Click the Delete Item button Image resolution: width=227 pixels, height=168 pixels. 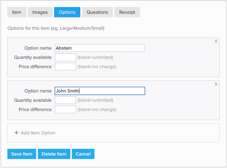pyautogui.click(x=54, y=154)
